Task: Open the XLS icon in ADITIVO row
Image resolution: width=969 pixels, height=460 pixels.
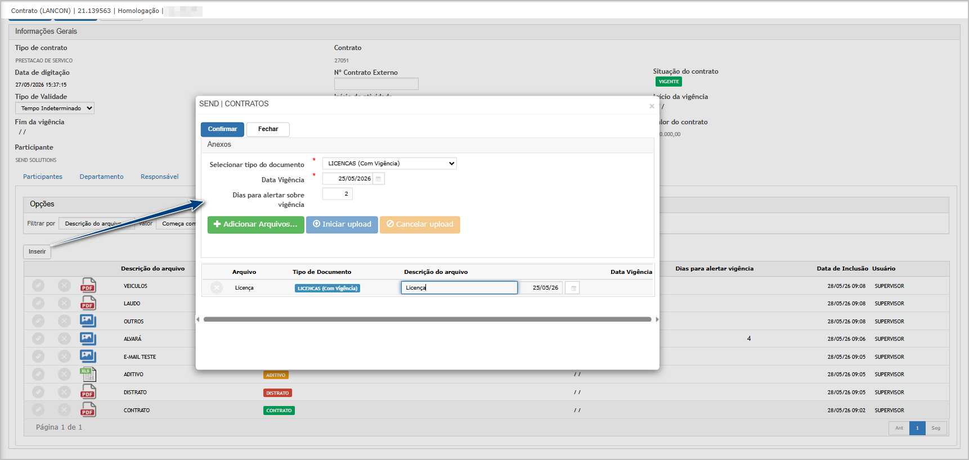Action: 88,374
